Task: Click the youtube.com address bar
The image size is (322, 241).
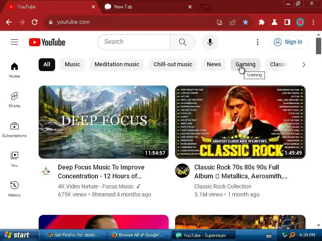Action: 132,22
